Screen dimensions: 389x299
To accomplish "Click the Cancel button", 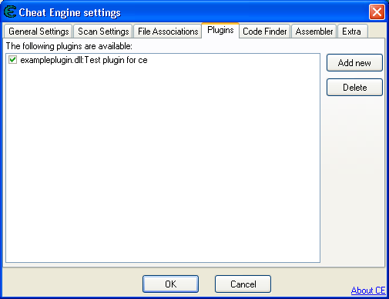I will pos(243,284).
